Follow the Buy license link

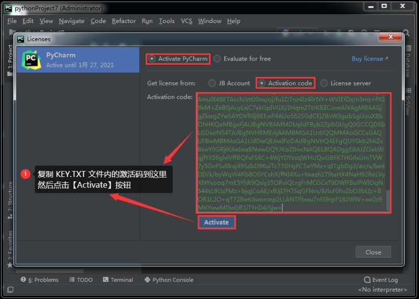[x=370, y=59]
